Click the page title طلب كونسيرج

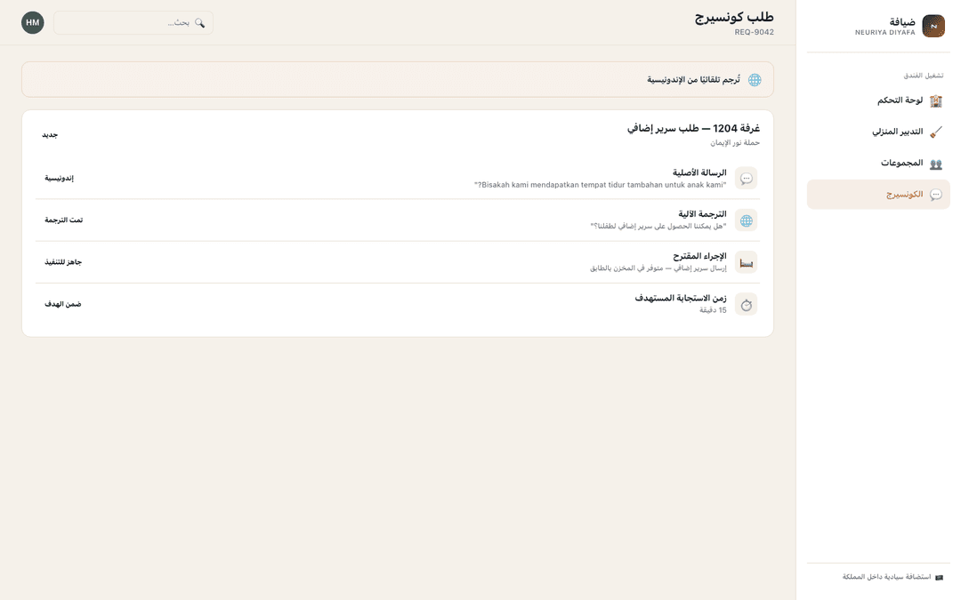[x=734, y=17]
